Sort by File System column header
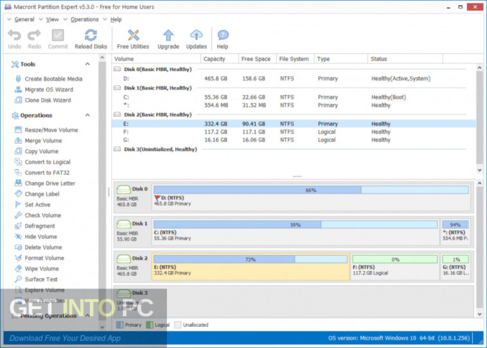Viewport: 487px width, 348px height. click(296, 59)
